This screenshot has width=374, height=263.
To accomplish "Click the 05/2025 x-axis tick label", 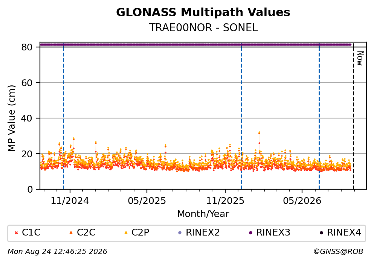I will 147,201.
